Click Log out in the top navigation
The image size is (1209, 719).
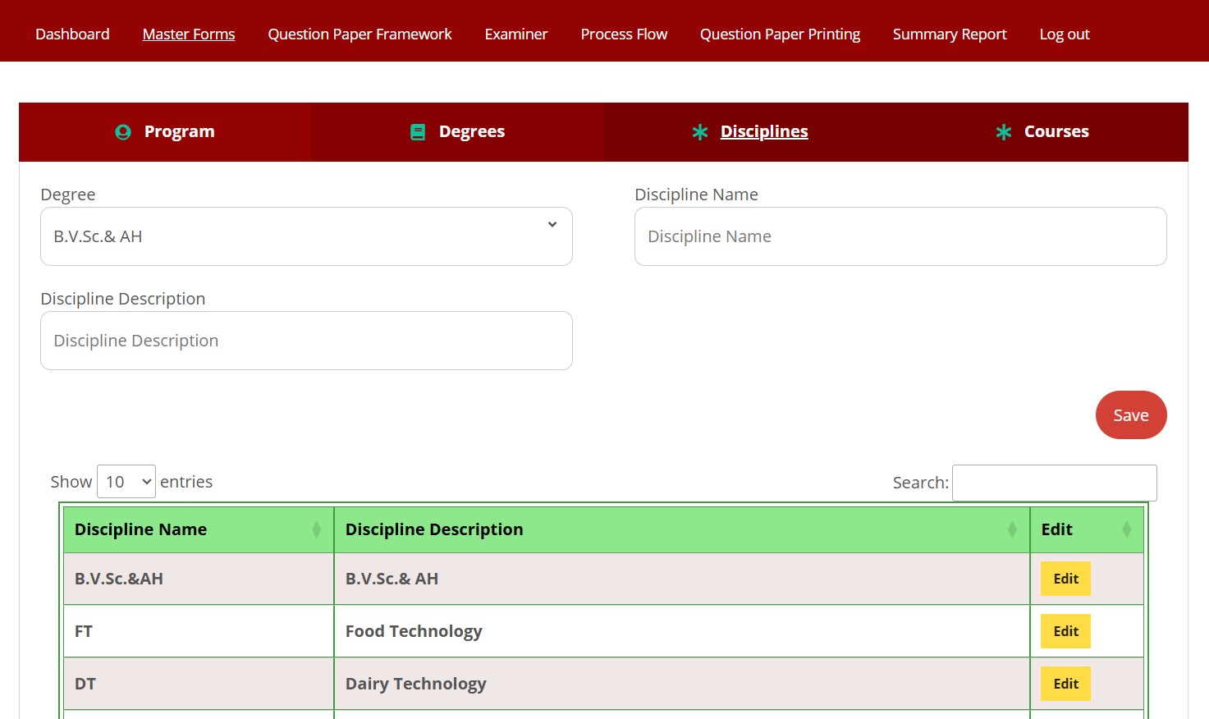click(1064, 34)
